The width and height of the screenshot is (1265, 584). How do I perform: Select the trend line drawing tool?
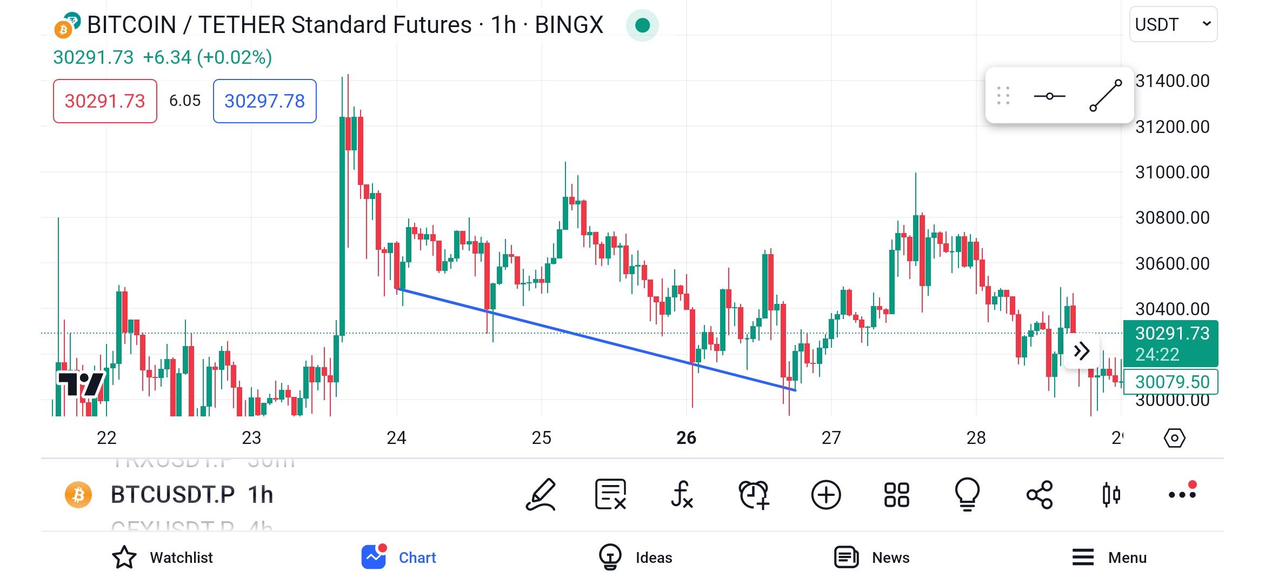click(x=1106, y=95)
